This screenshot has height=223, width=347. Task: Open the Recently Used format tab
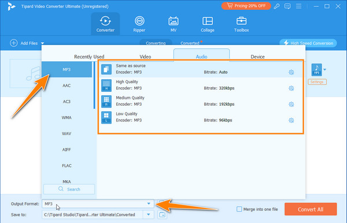coord(89,57)
